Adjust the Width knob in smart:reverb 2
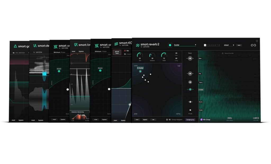Viewport: 271px width, 164px height. [164, 56]
